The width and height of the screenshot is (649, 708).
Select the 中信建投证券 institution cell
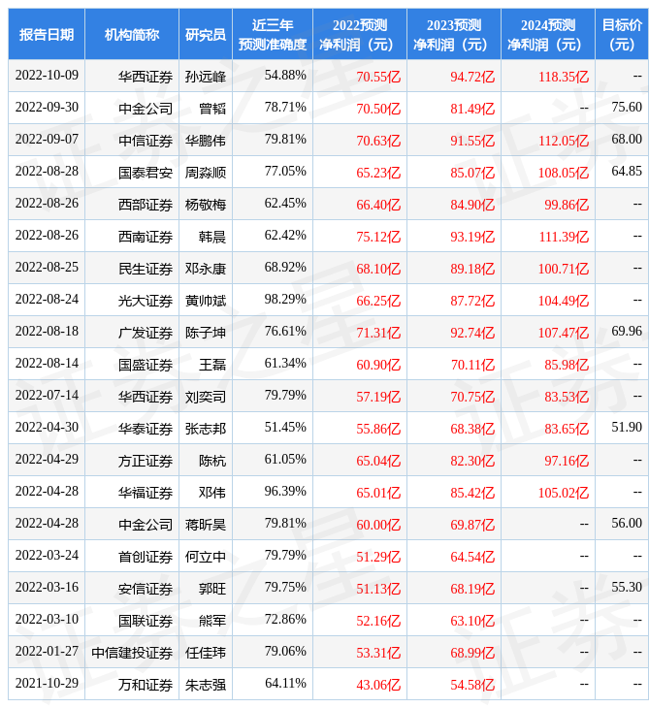(x=132, y=654)
